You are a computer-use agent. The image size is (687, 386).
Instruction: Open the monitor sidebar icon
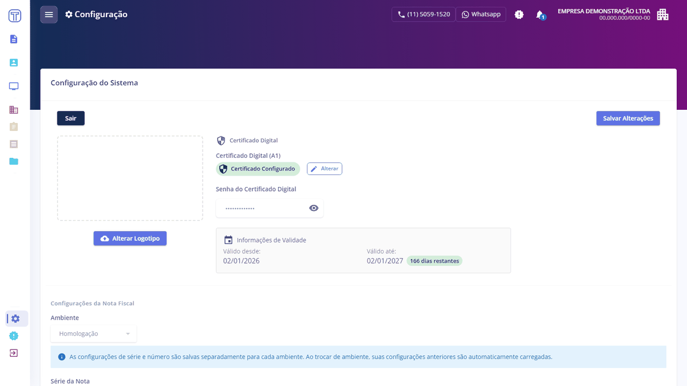point(14,86)
